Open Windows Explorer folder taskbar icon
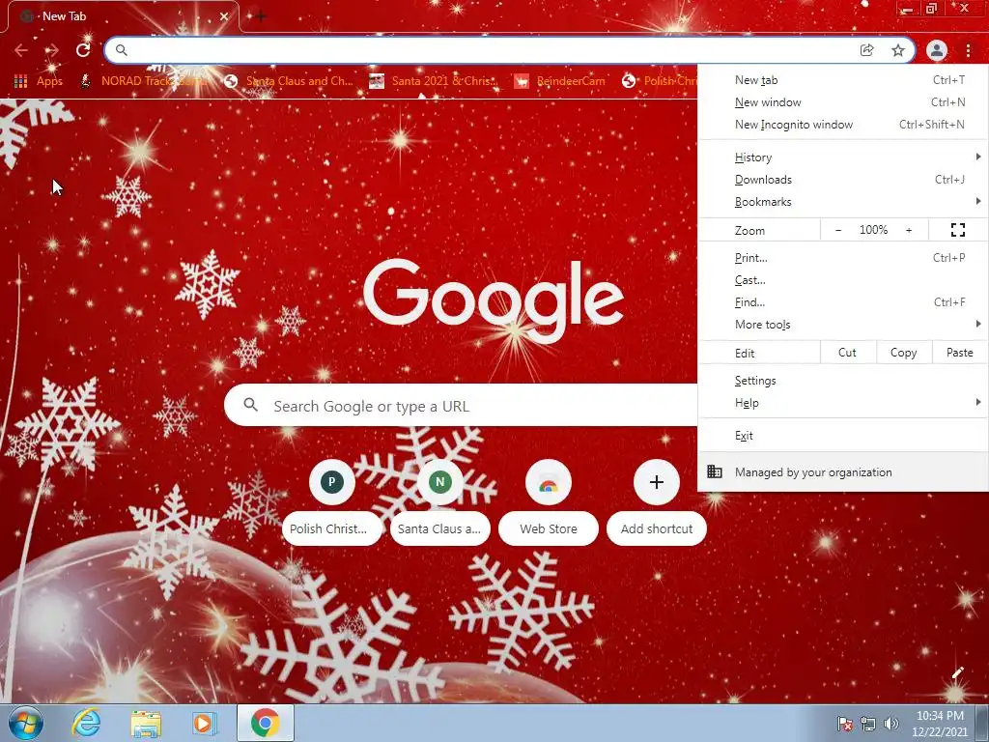 (146, 723)
